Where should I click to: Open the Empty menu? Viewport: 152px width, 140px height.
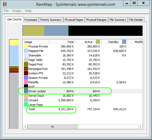[17, 11]
